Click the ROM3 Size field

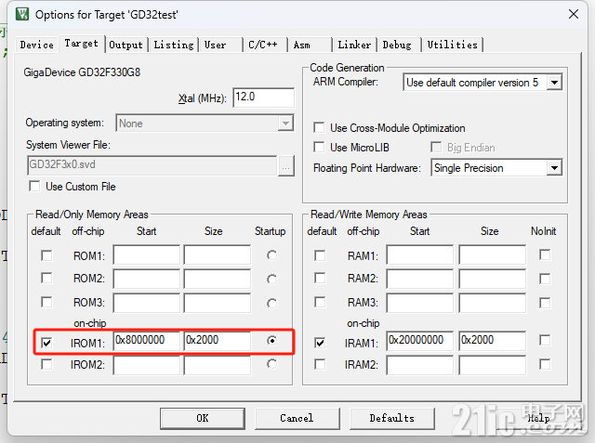(x=217, y=303)
